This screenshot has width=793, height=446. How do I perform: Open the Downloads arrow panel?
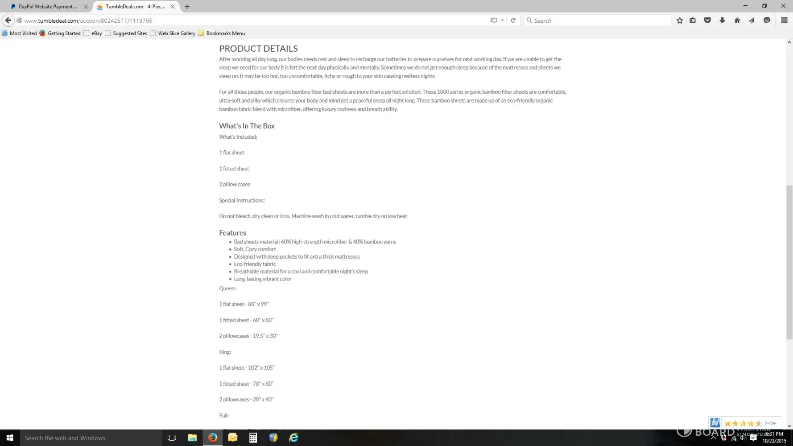coord(723,21)
